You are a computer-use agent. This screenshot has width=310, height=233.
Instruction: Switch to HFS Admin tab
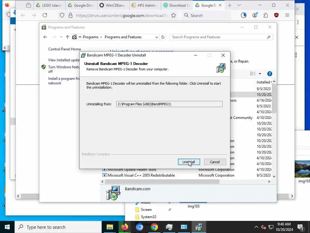[x=145, y=5]
